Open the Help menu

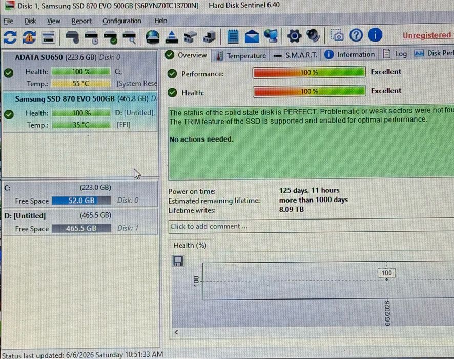[x=161, y=21]
